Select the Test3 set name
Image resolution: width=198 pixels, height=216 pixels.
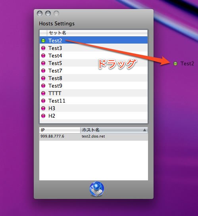pyautogui.click(x=55, y=48)
